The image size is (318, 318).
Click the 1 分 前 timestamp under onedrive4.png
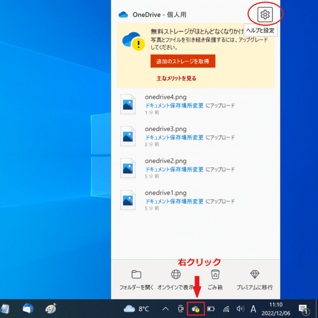(152, 112)
